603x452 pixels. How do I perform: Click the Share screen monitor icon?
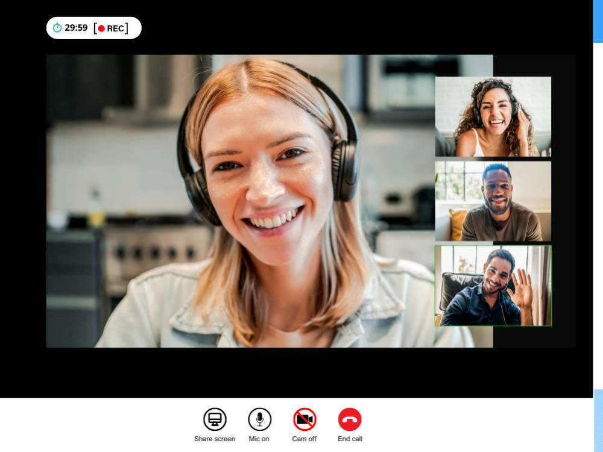tap(215, 419)
